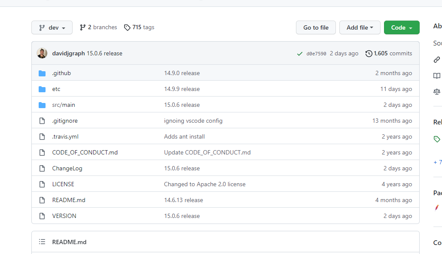Click the Readme book icon in sidebar

tap(437, 76)
